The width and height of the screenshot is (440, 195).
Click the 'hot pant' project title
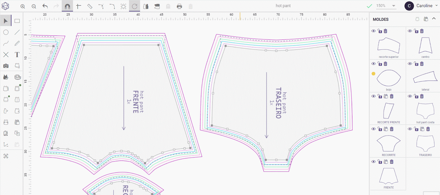point(283,6)
